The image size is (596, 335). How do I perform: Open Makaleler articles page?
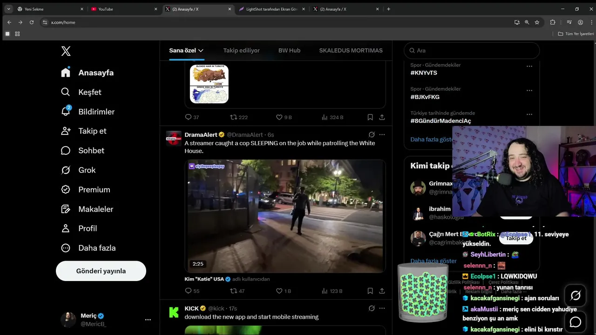click(87, 209)
